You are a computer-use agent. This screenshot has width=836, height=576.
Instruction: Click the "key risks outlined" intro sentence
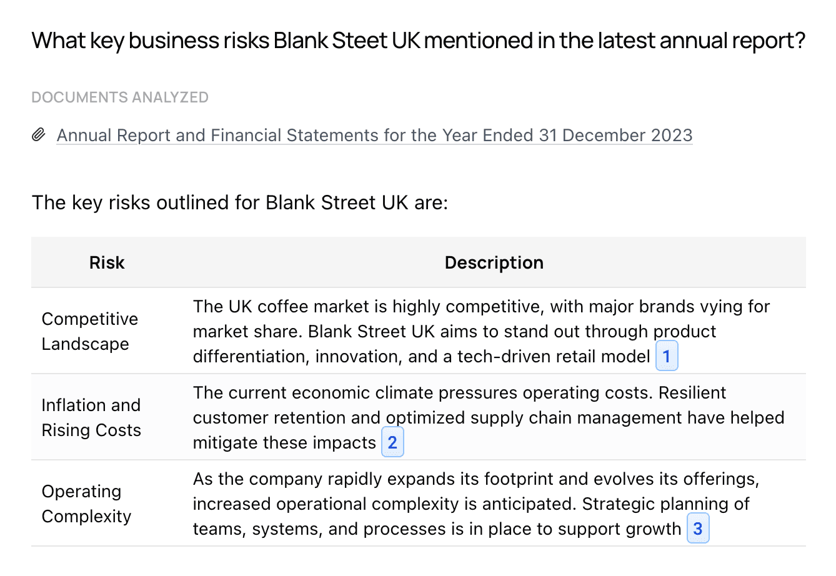coord(240,202)
